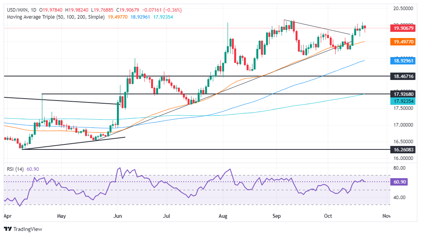
Task: Click the orange 19.49770 price axis tag
Action: [x=403, y=42]
